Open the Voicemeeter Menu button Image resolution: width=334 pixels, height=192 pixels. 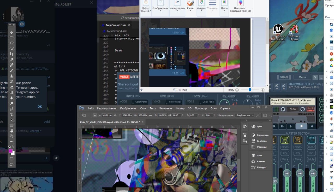(302, 77)
